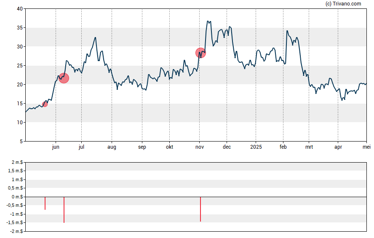Viewport: 374px width, 238px height.
Task: Click the '2025' x-axis label
Action: 256,147
